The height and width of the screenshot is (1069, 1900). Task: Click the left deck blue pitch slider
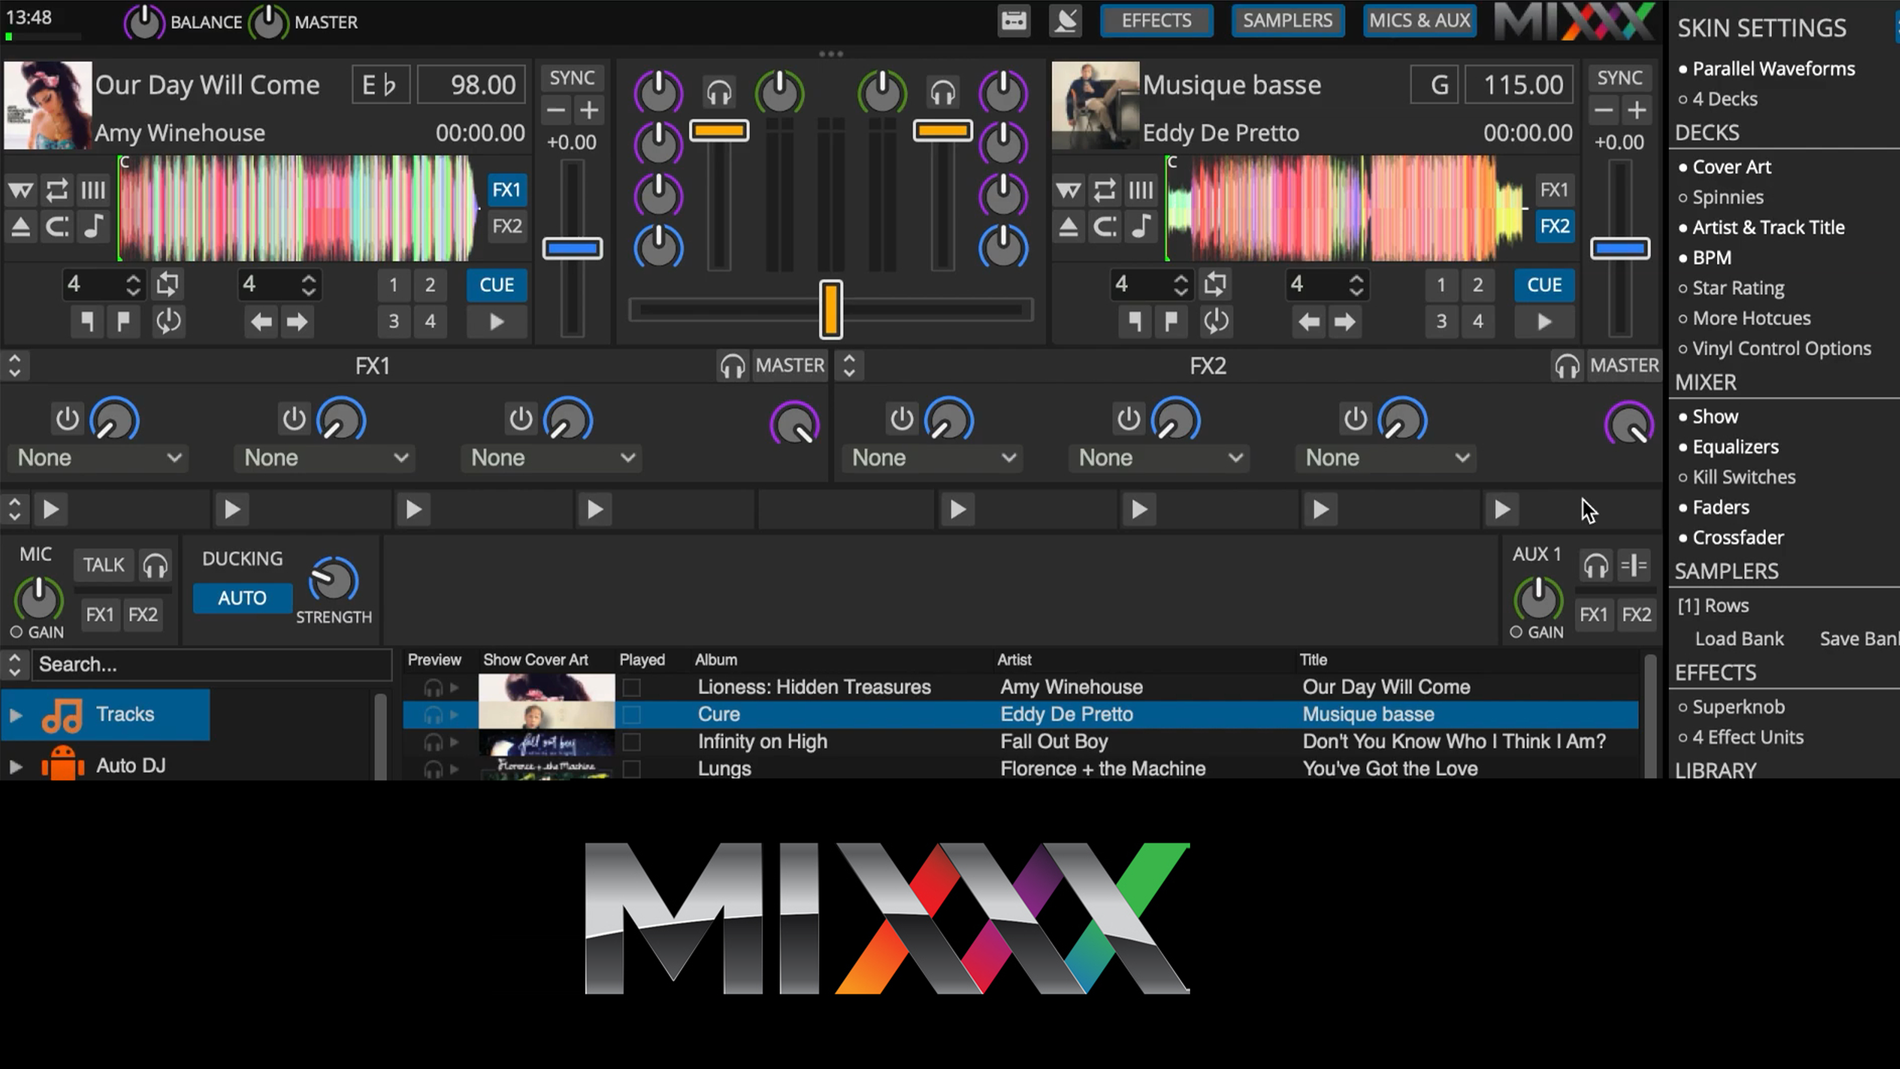point(572,249)
